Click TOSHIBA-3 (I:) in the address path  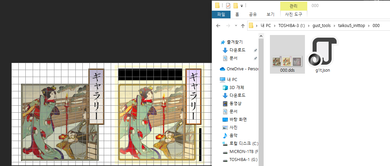[x=291, y=26]
